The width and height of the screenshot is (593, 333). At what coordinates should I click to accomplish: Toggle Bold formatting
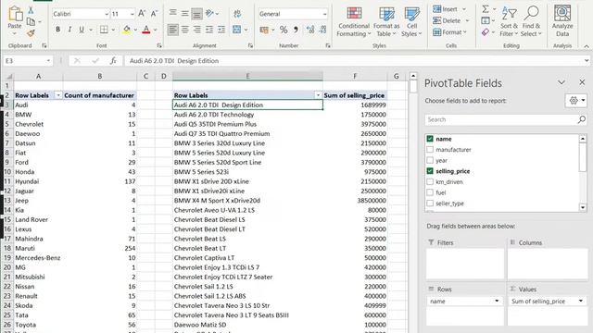(57, 30)
